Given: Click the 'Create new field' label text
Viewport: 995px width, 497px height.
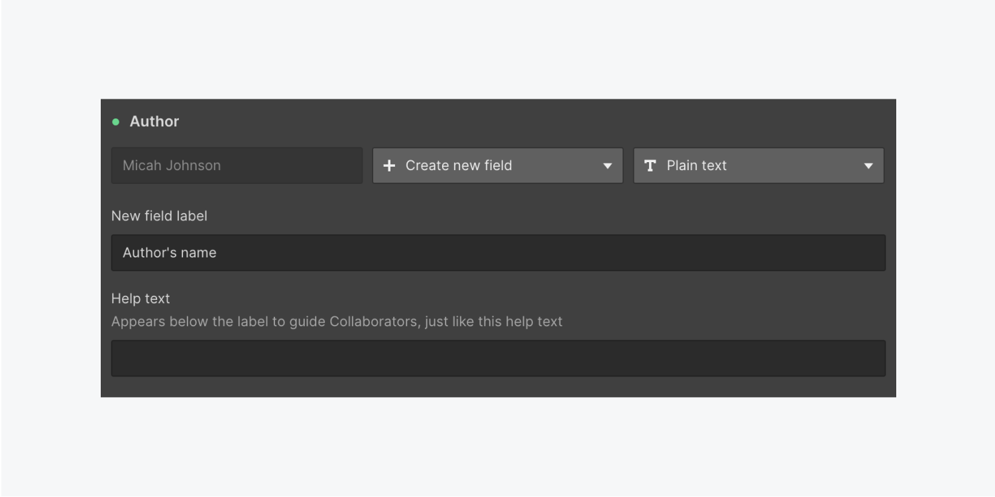Looking at the screenshot, I should click(x=459, y=165).
